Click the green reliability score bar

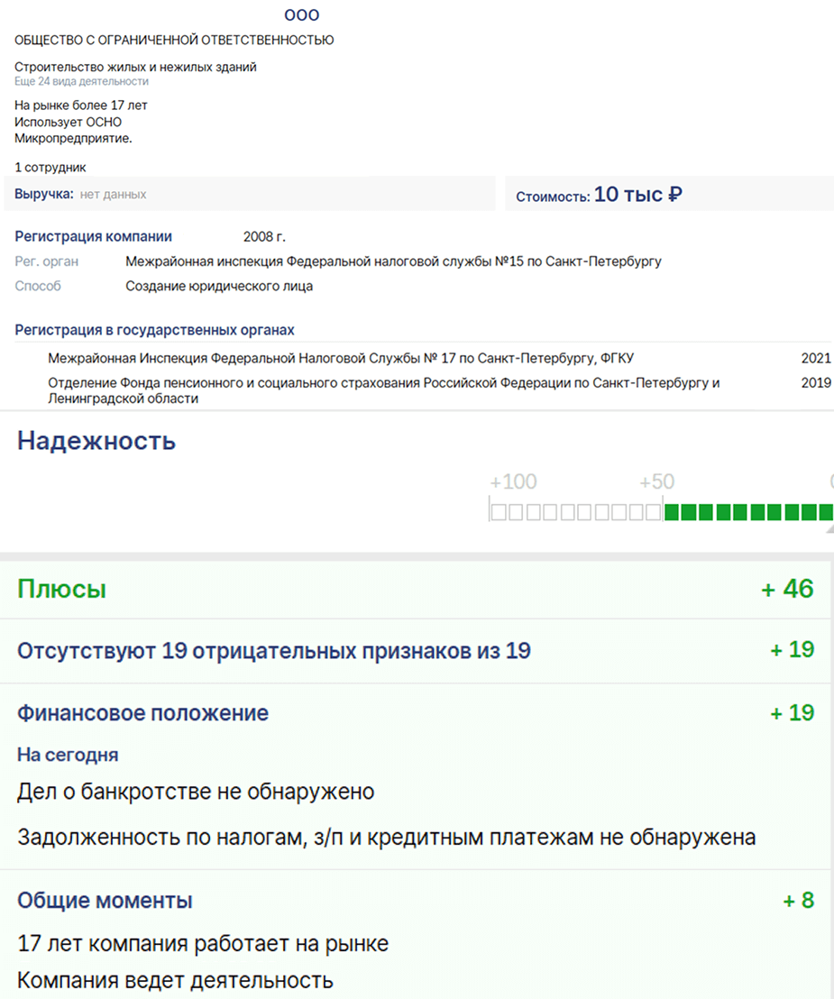pyautogui.click(x=748, y=511)
